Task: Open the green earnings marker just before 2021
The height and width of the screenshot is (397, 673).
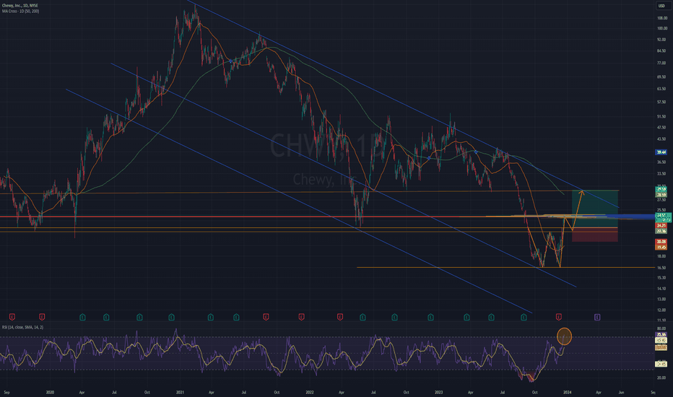Action: coord(171,317)
